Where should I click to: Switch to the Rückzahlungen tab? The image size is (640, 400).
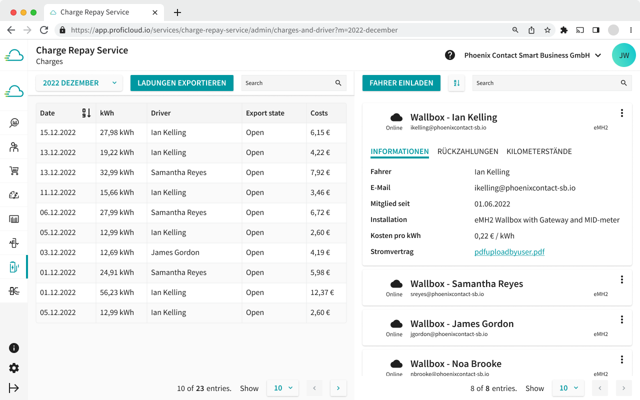pos(467,151)
